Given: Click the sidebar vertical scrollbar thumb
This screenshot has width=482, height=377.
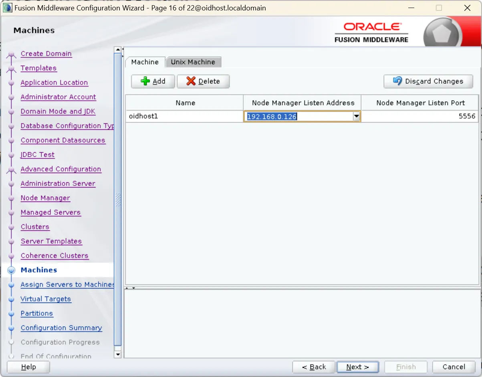Looking at the screenshot, I should pyautogui.click(x=118, y=199).
